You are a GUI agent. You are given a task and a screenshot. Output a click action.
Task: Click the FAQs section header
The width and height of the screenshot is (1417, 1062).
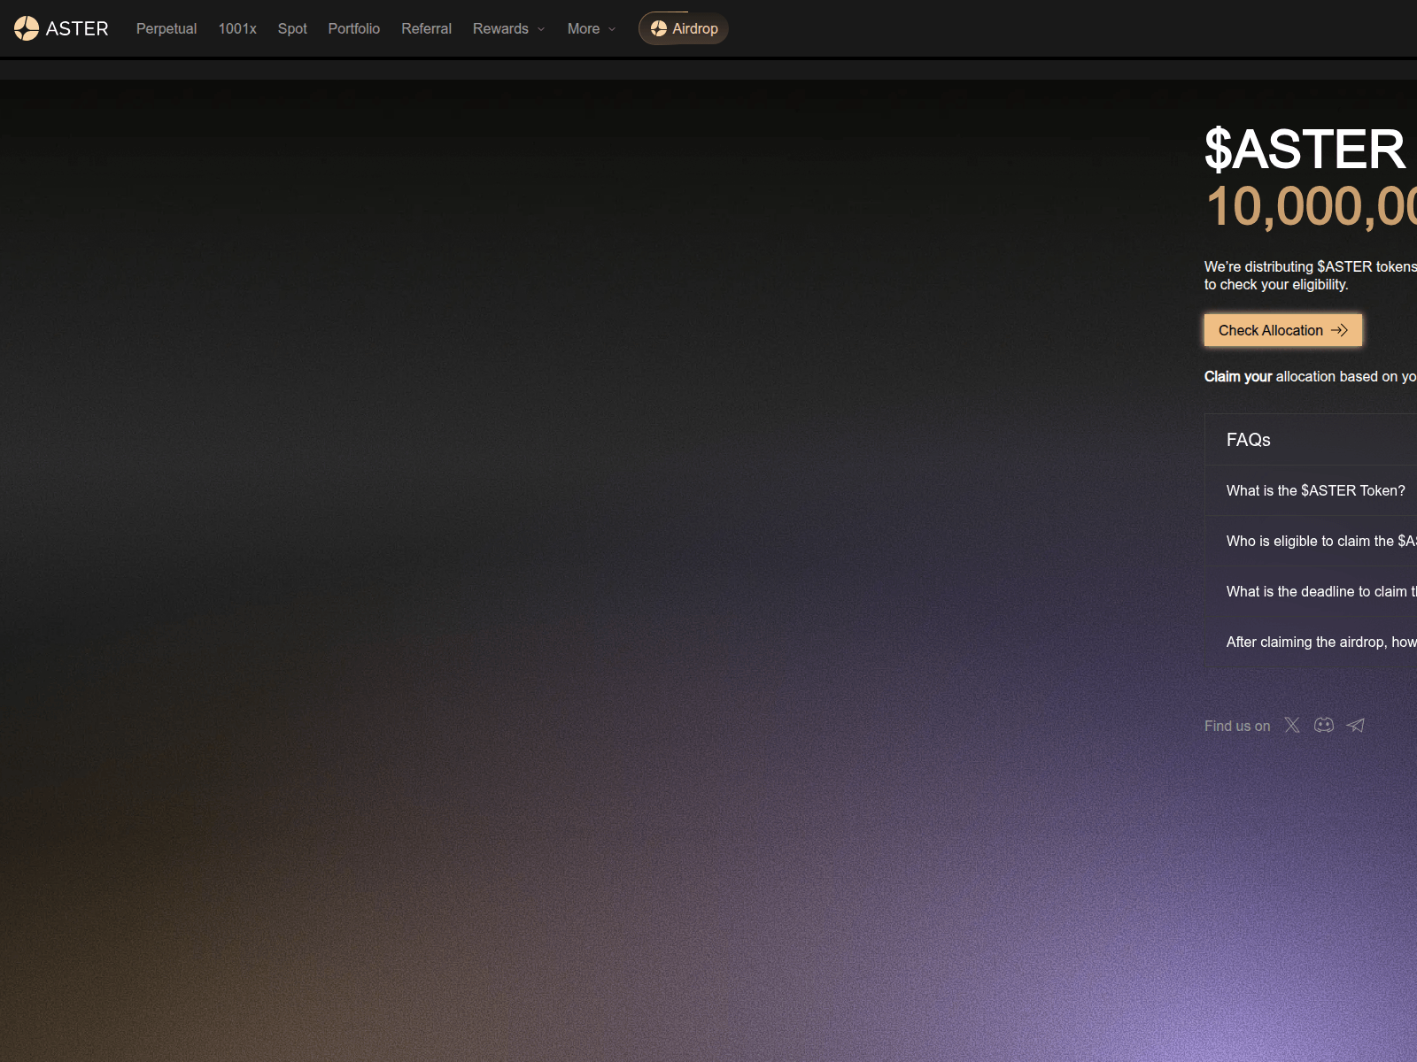point(1248,440)
